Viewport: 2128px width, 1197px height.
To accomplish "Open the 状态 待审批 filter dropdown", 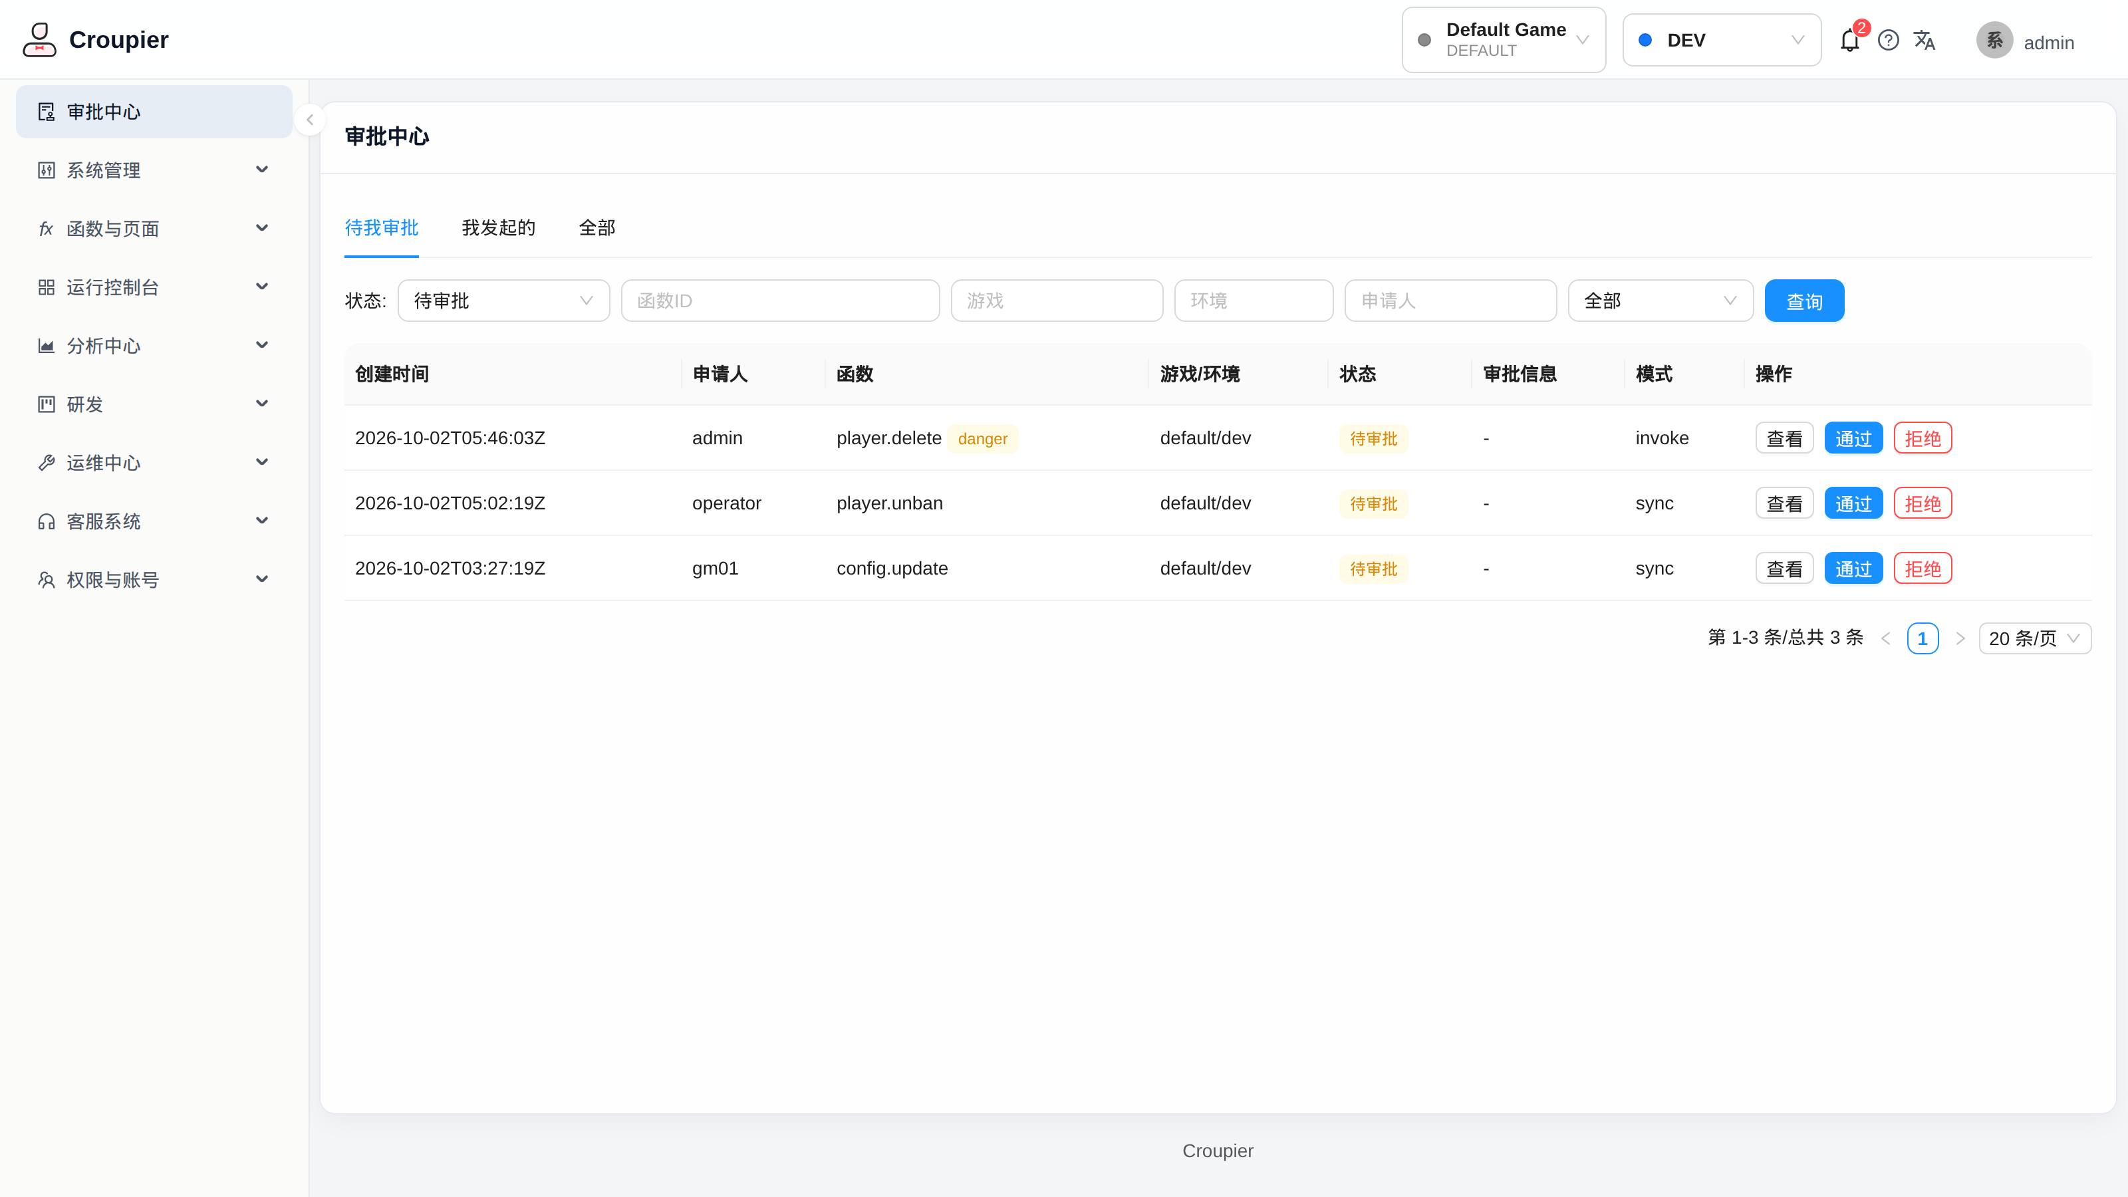I will (x=503, y=301).
